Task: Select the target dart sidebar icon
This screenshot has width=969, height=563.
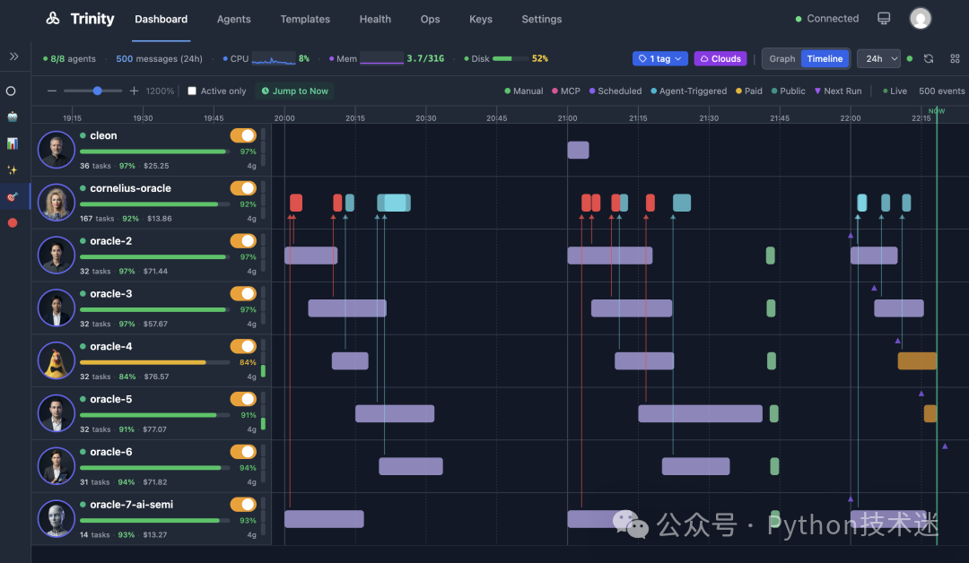Action: (x=13, y=197)
